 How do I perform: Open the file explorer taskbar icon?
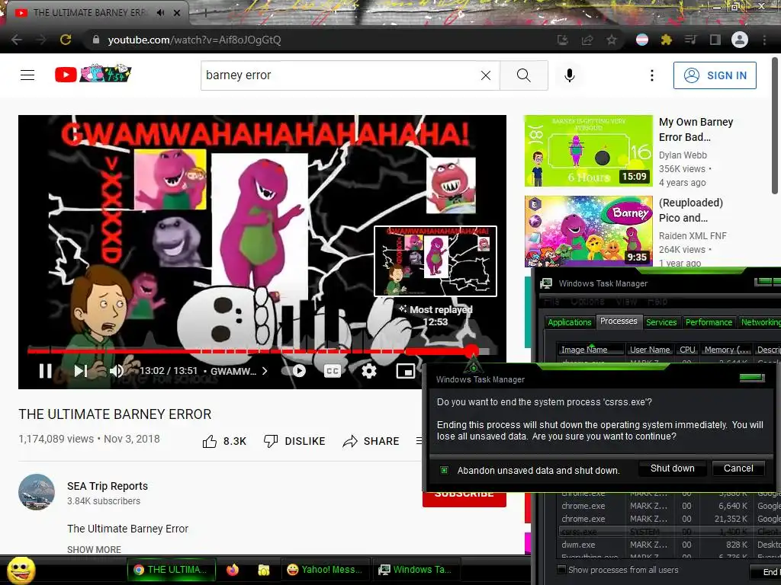[x=263, y=570]
